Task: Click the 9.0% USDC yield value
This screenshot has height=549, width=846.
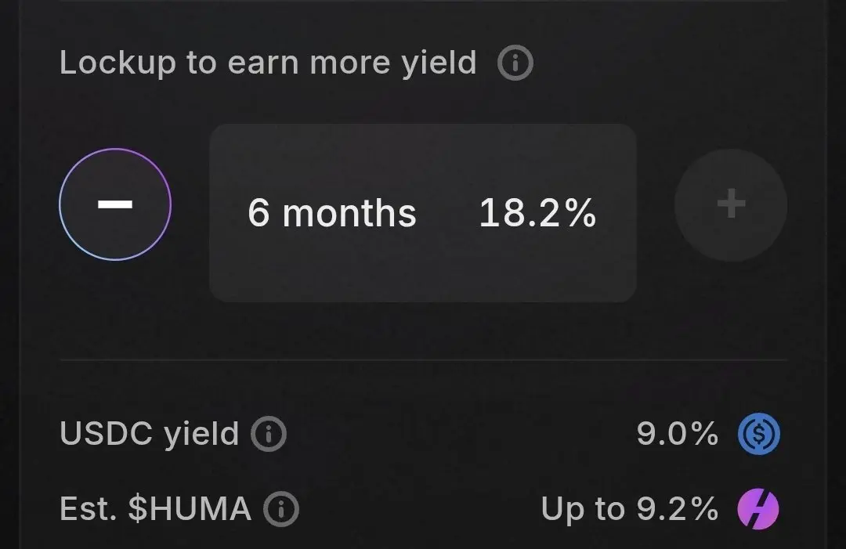Action: [x=677, y=433]
